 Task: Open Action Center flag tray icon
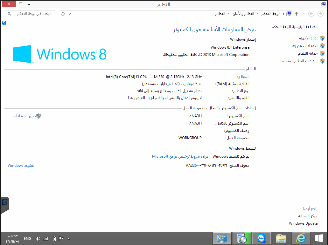(61, 239)
